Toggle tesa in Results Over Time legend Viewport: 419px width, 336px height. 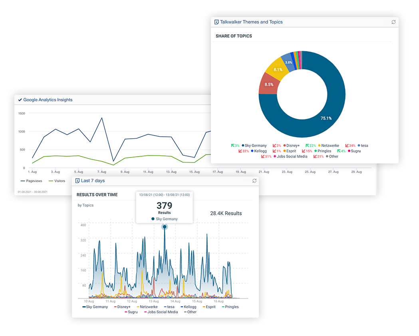pos(169,307)
